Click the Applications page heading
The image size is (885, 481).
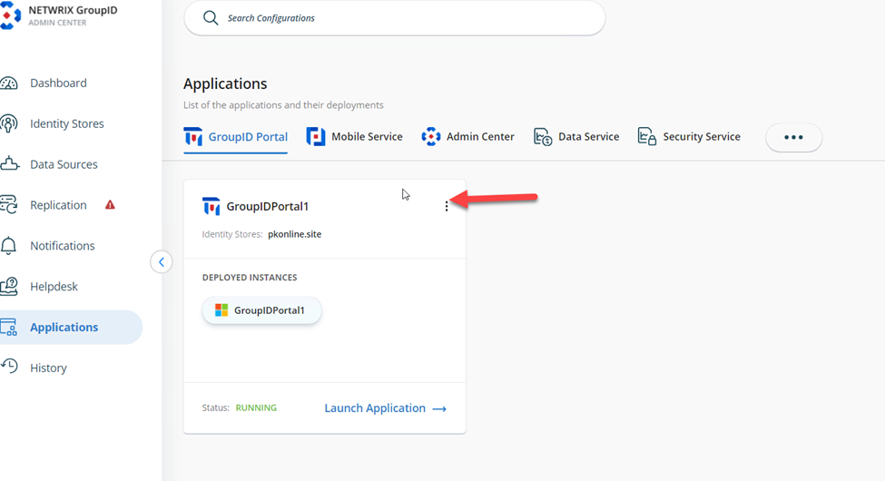[x=225, y=83]
